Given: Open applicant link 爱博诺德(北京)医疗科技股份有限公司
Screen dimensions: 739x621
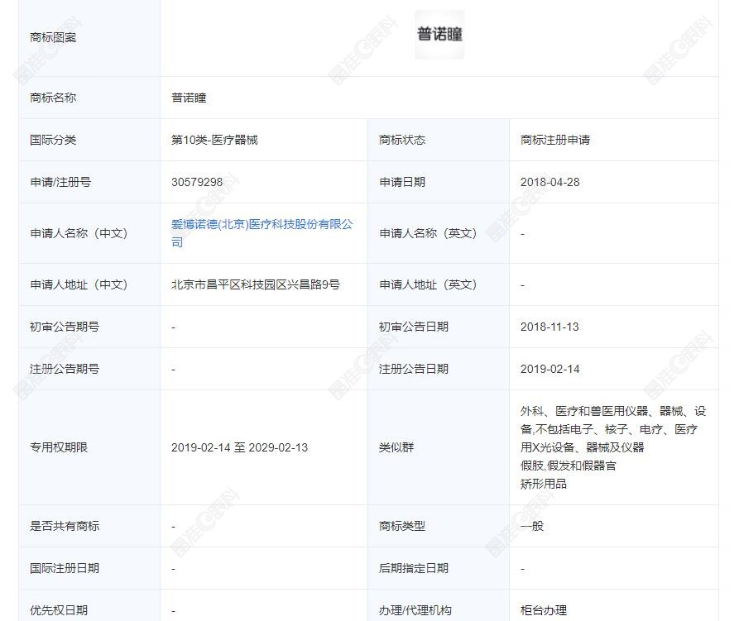Looking at the screenshot, I should pyautogui.click(x=262, y=233).
